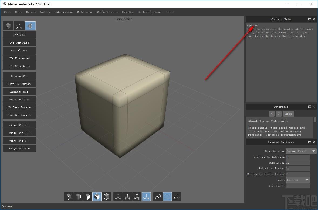Choose paint selection style
The height and width of the screenshot is (210, 318).
pyautogui.click(x=158, y=197)
